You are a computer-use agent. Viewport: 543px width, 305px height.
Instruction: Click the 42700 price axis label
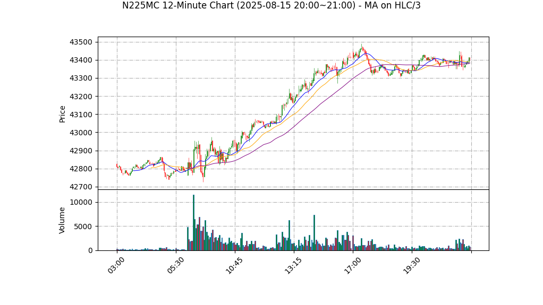81,187
